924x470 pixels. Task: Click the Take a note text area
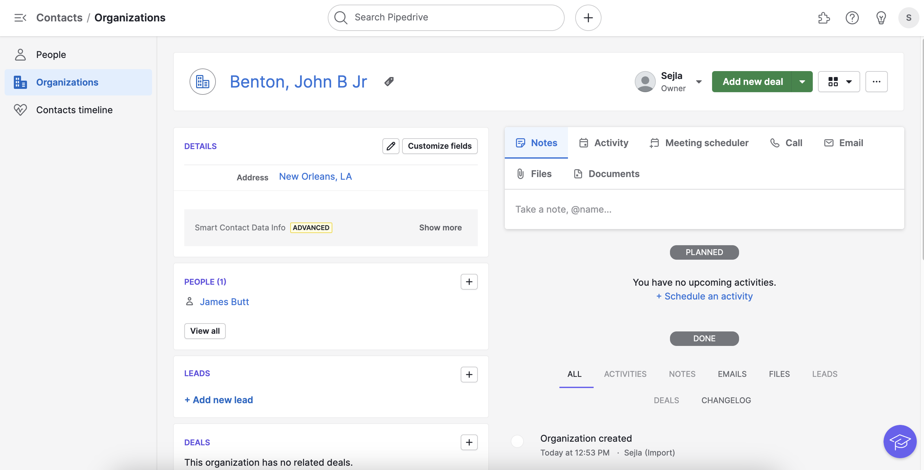click(704, 209)
